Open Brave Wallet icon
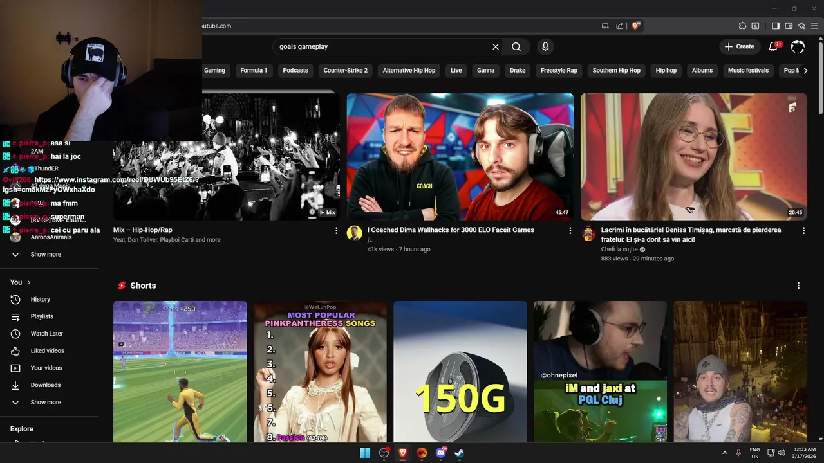 tap(789, 26)
